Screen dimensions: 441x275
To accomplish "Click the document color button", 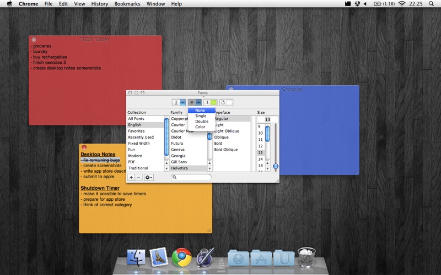I will pyautogui.click(x=226, y=102).
